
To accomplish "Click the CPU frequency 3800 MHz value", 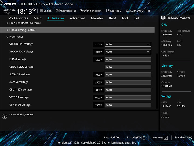I will point(167,35).
